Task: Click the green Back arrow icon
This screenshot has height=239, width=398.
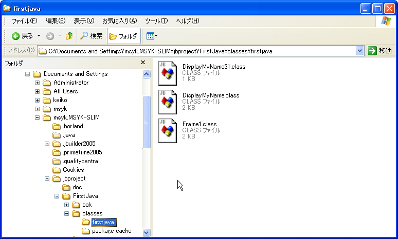Action: click(x=16, y=36)
